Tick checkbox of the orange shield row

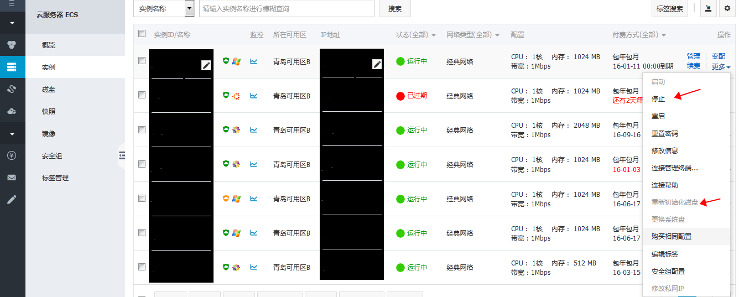pyautogui.click(x=142, y=198)
